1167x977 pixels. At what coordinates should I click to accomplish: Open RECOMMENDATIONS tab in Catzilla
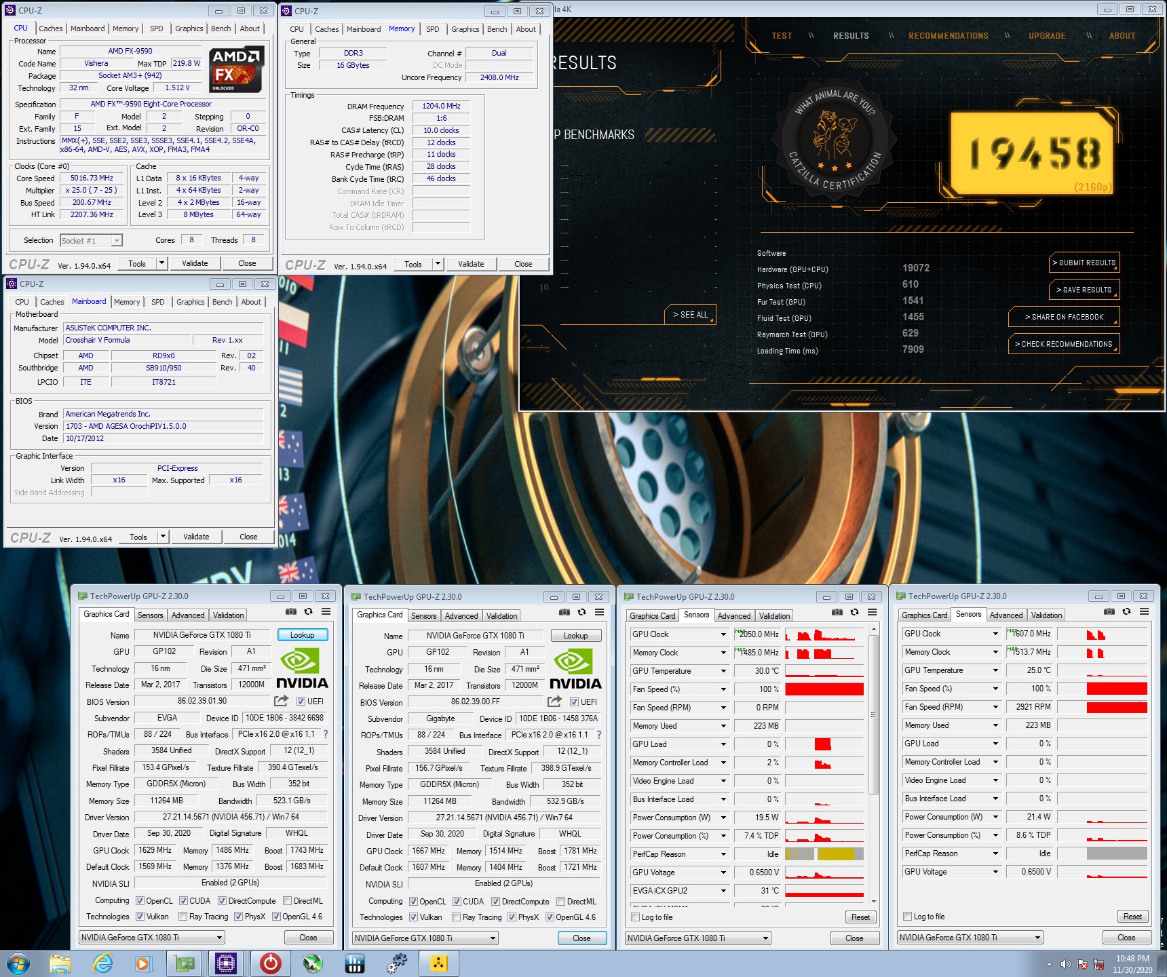[949, 36]
